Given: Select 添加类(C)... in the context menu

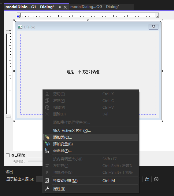Looking at the screenshot, I should (91, 137).
